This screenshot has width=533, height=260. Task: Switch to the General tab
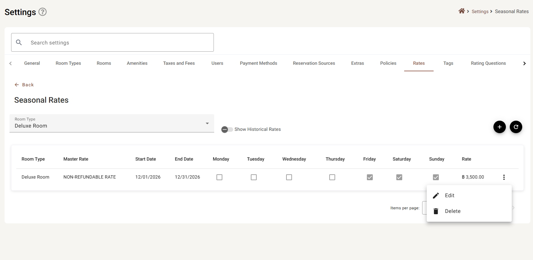[x=32, y=63]
